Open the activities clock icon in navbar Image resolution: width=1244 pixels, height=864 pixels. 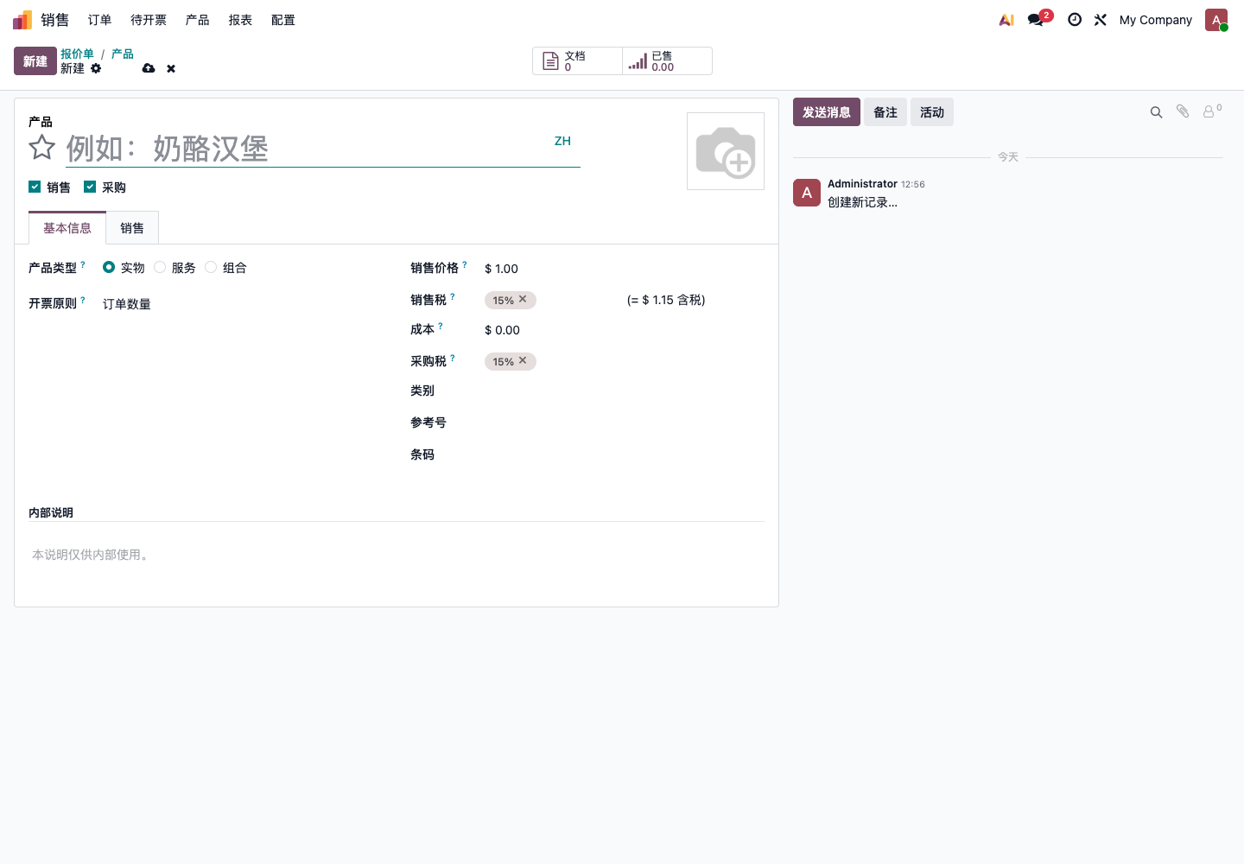pos(1075,20)
